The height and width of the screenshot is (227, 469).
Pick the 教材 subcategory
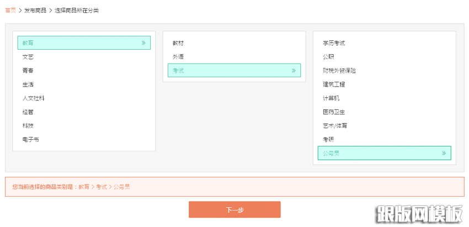pos(178,43)
